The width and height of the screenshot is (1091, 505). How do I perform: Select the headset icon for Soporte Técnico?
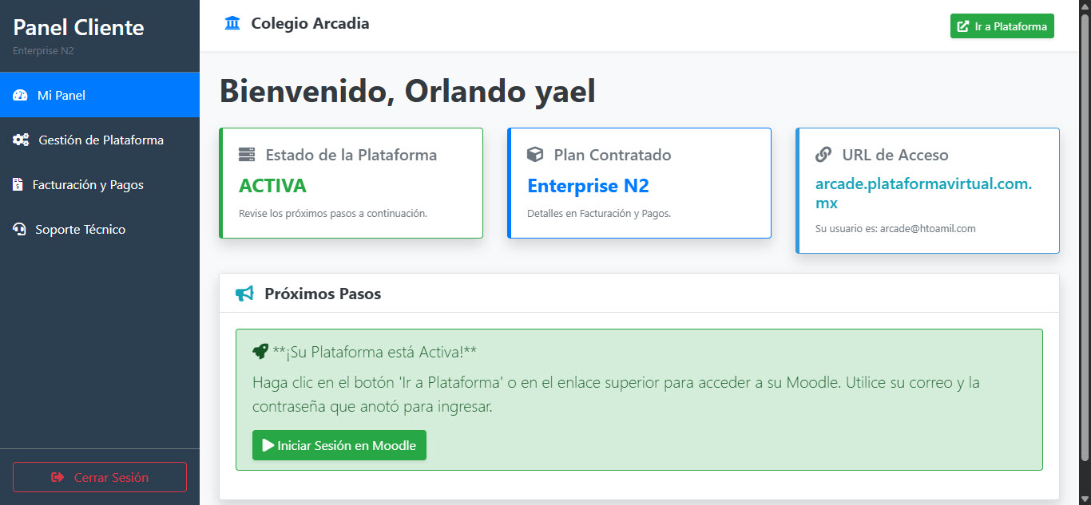click(19, 229)
